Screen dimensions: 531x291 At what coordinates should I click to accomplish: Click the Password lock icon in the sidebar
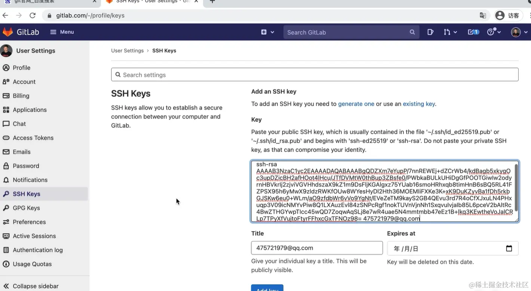pos(6,166)
